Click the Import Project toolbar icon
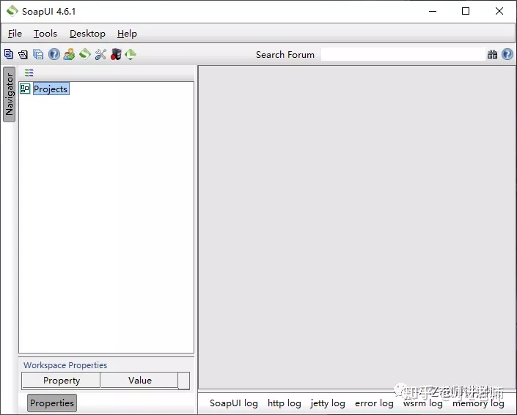The image size is (517, 415). (23, 54)
